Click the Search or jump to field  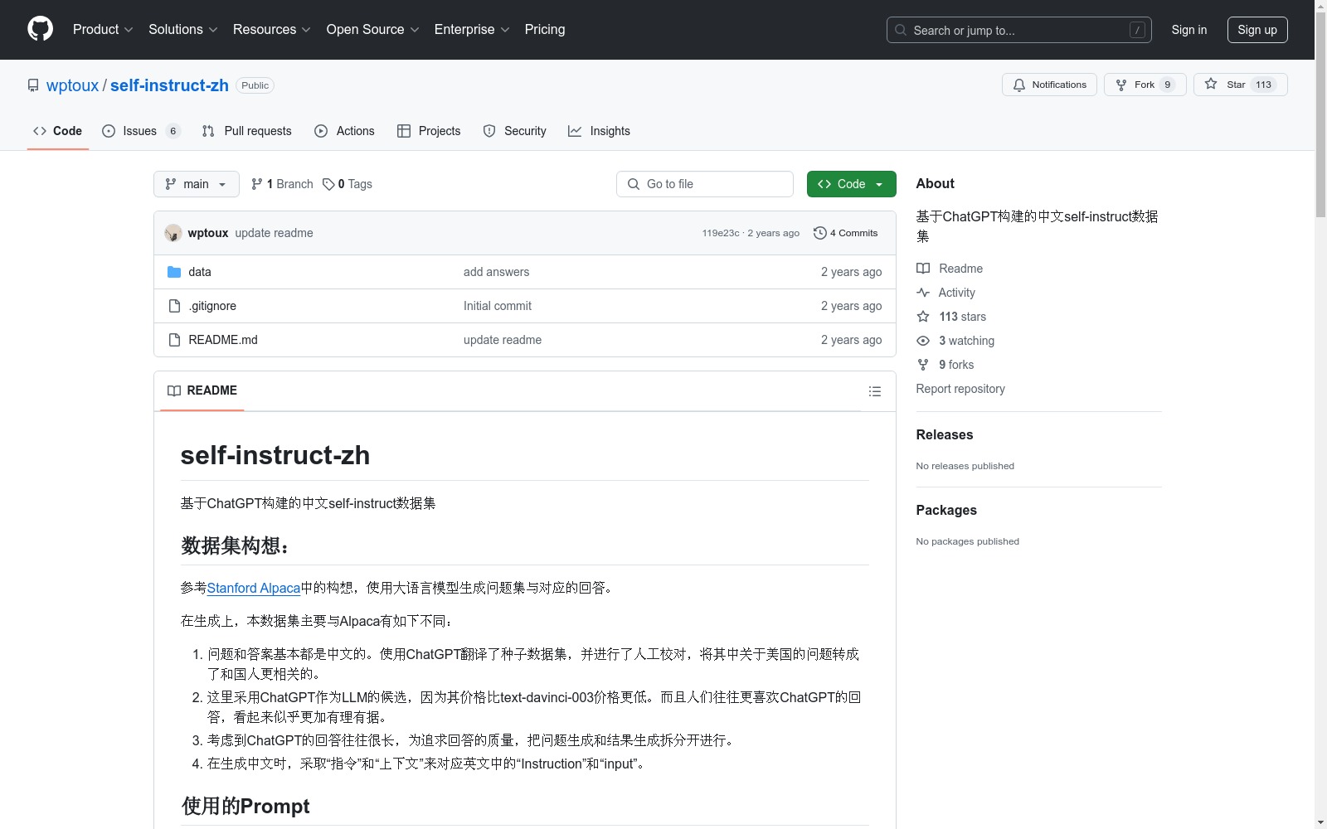point(1019,30)
